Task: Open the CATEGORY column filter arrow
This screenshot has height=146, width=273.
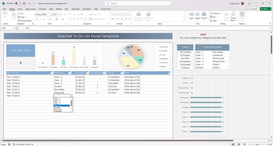Action: pyautogui.click(x=69, y=73)
